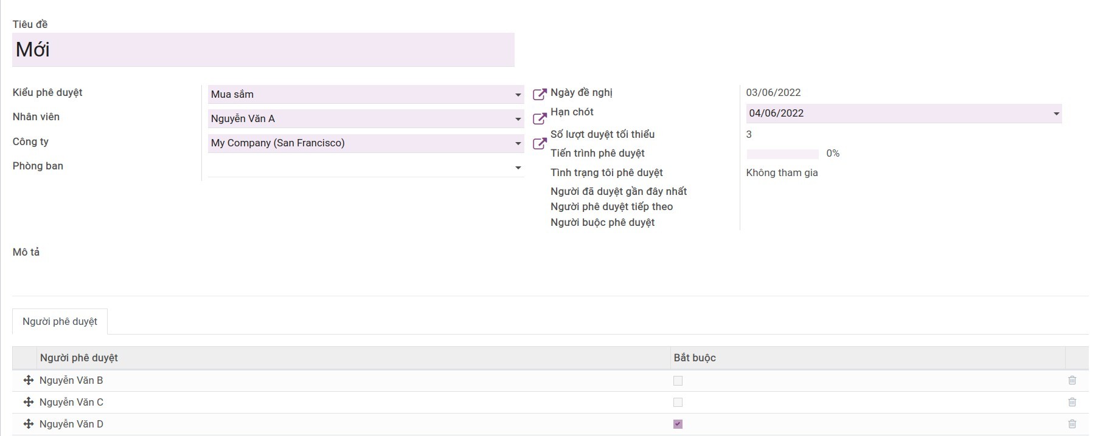Viewport: 1098px width, 436px height.
Task: Delete approver Nguyễn Văn C row
Action: click(1072, 402)
